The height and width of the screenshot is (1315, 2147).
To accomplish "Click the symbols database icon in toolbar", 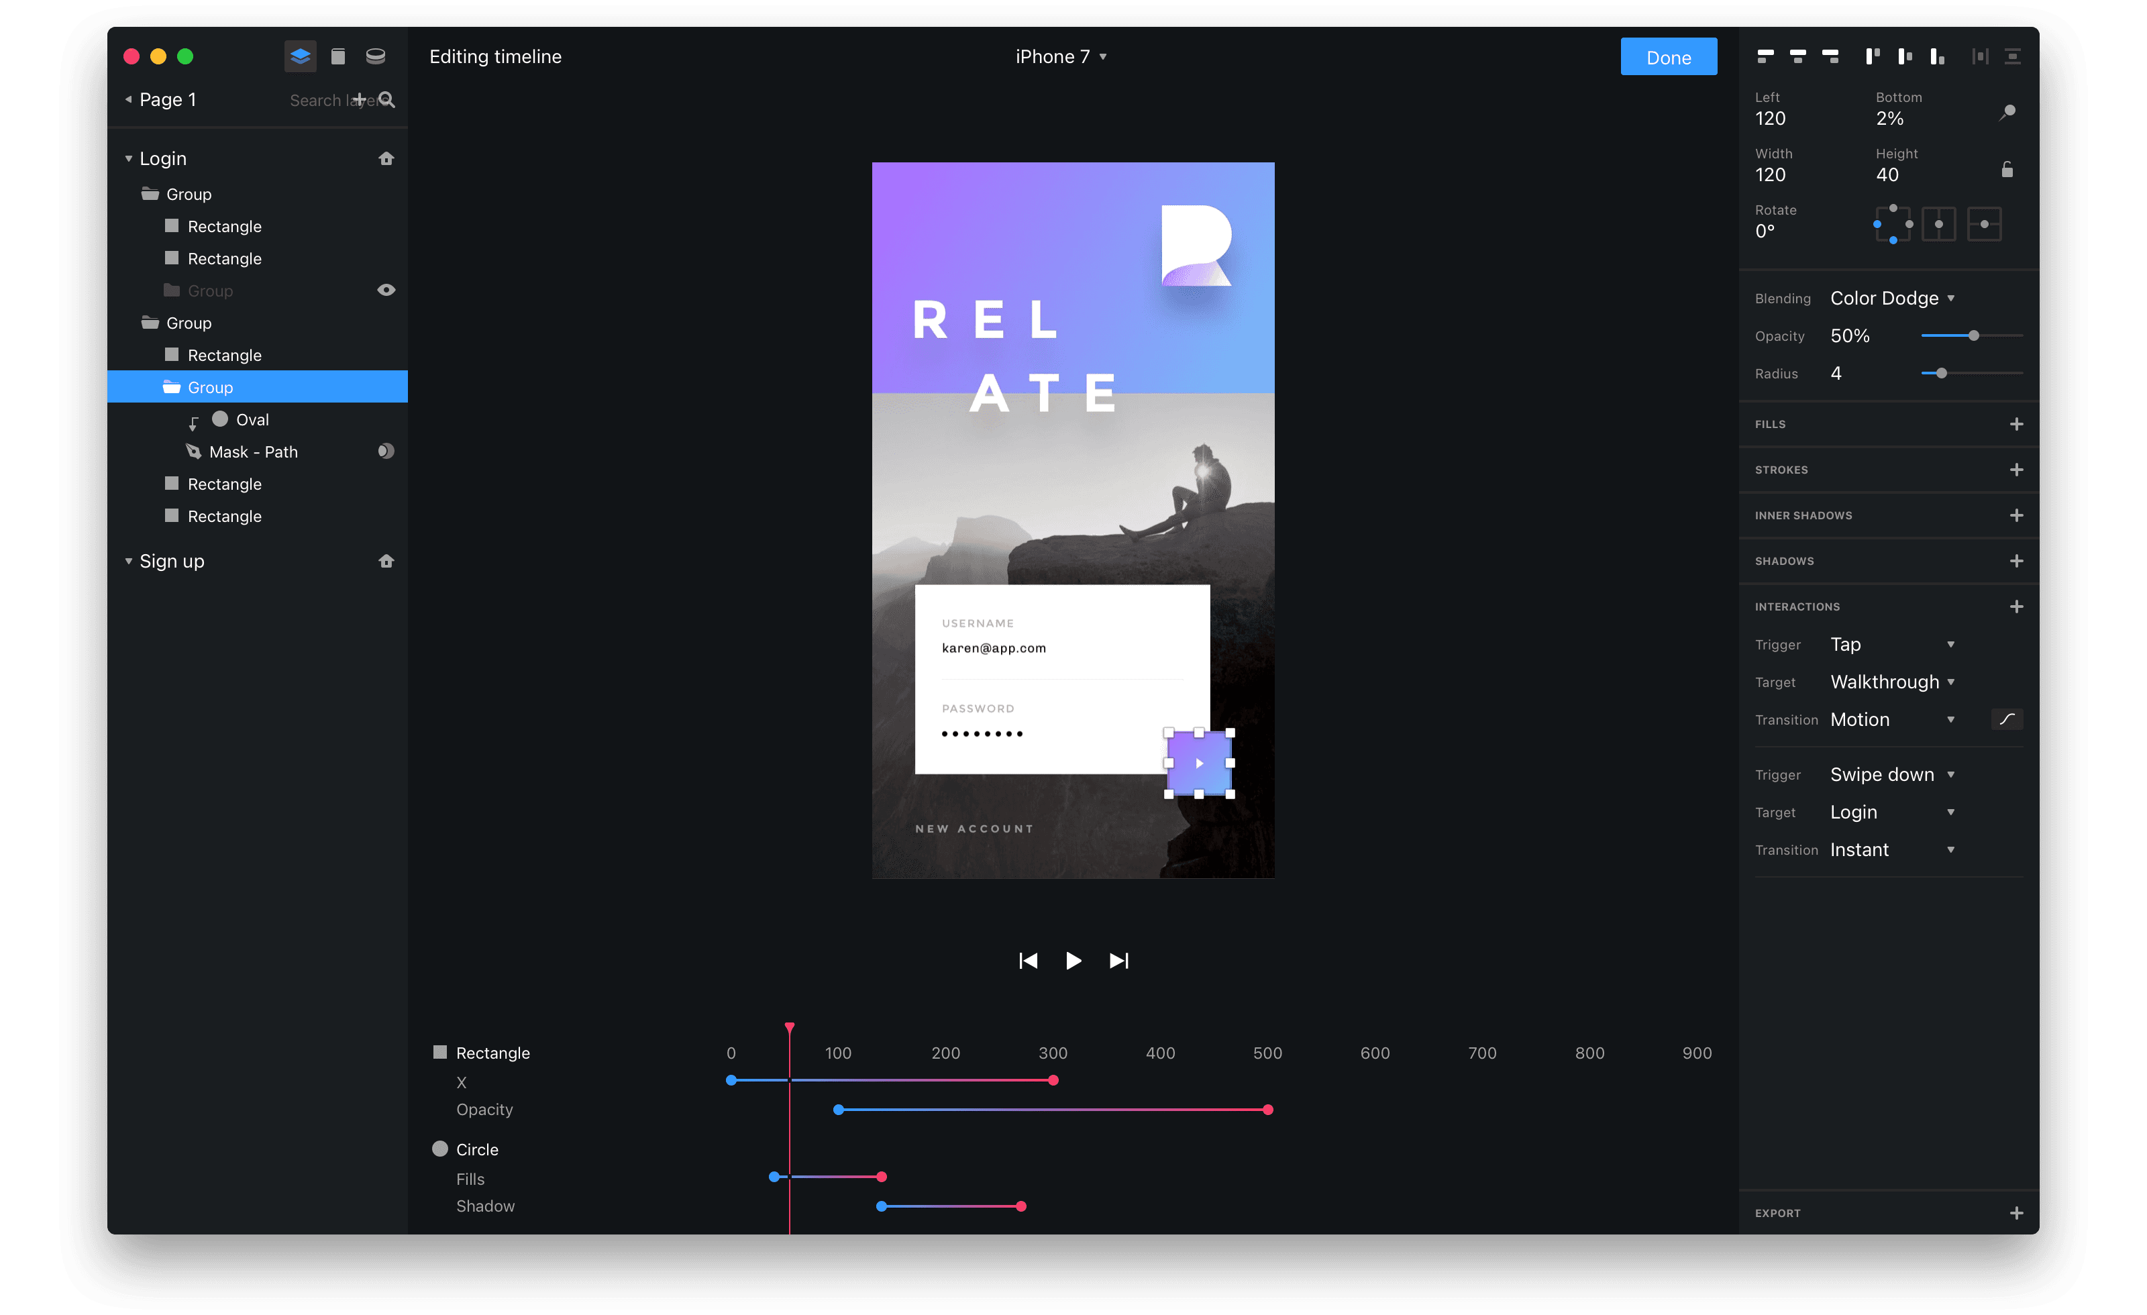I will [x=376, y=56].
